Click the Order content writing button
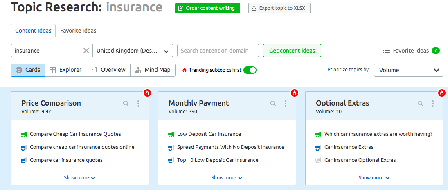Viewport: 448px width, 192px height. point(207,8)
